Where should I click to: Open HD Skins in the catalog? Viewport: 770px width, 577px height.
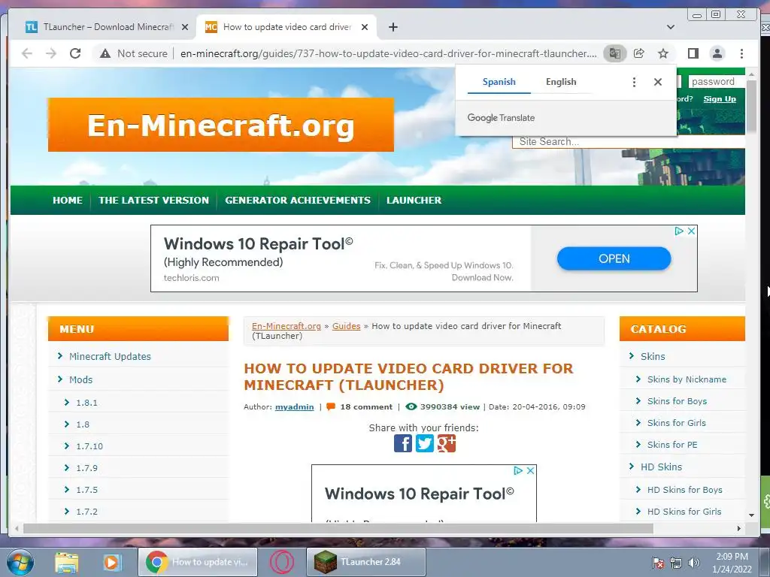(661, 467)
